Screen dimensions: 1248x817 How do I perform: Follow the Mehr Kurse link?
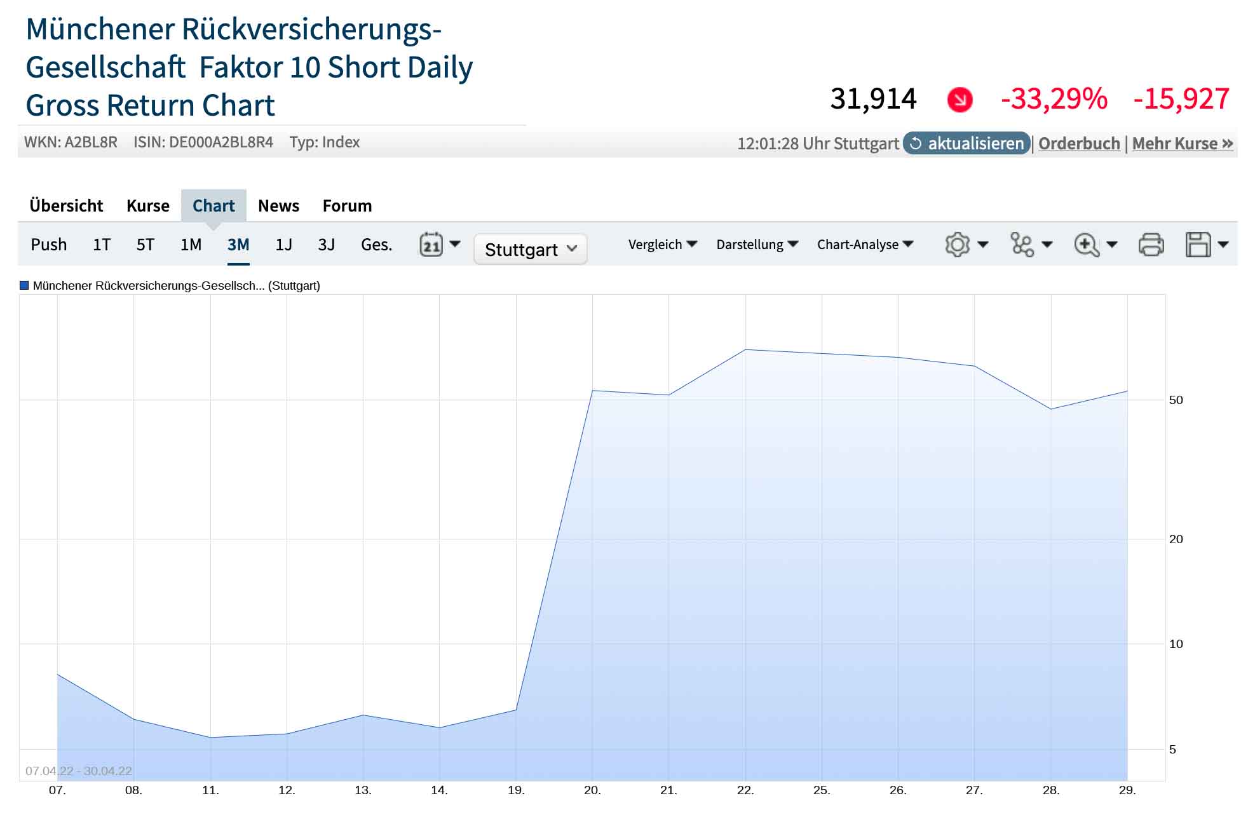(1182, 144)
